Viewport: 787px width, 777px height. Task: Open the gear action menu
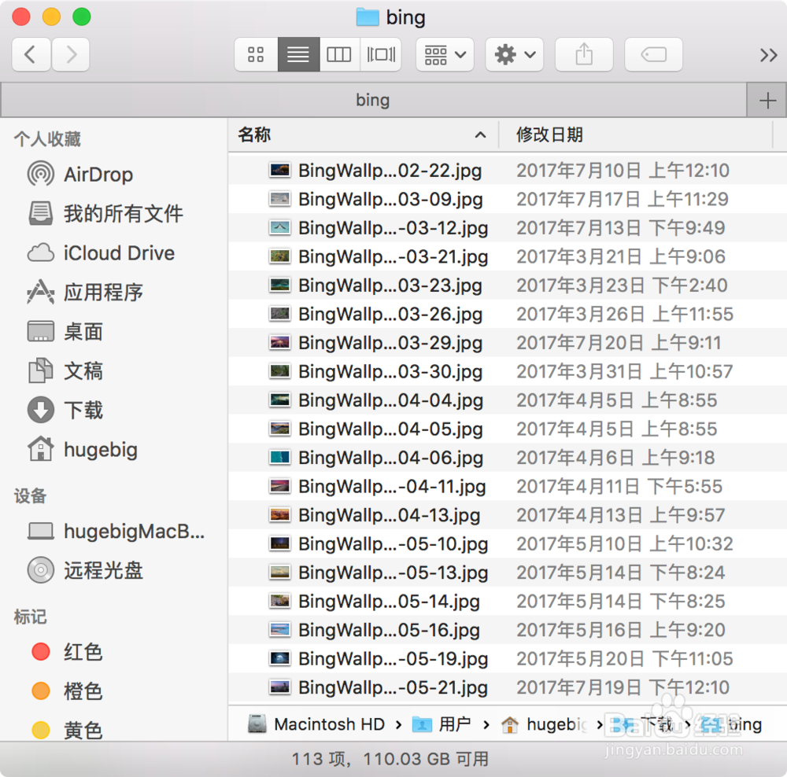[x=515, y=54]
